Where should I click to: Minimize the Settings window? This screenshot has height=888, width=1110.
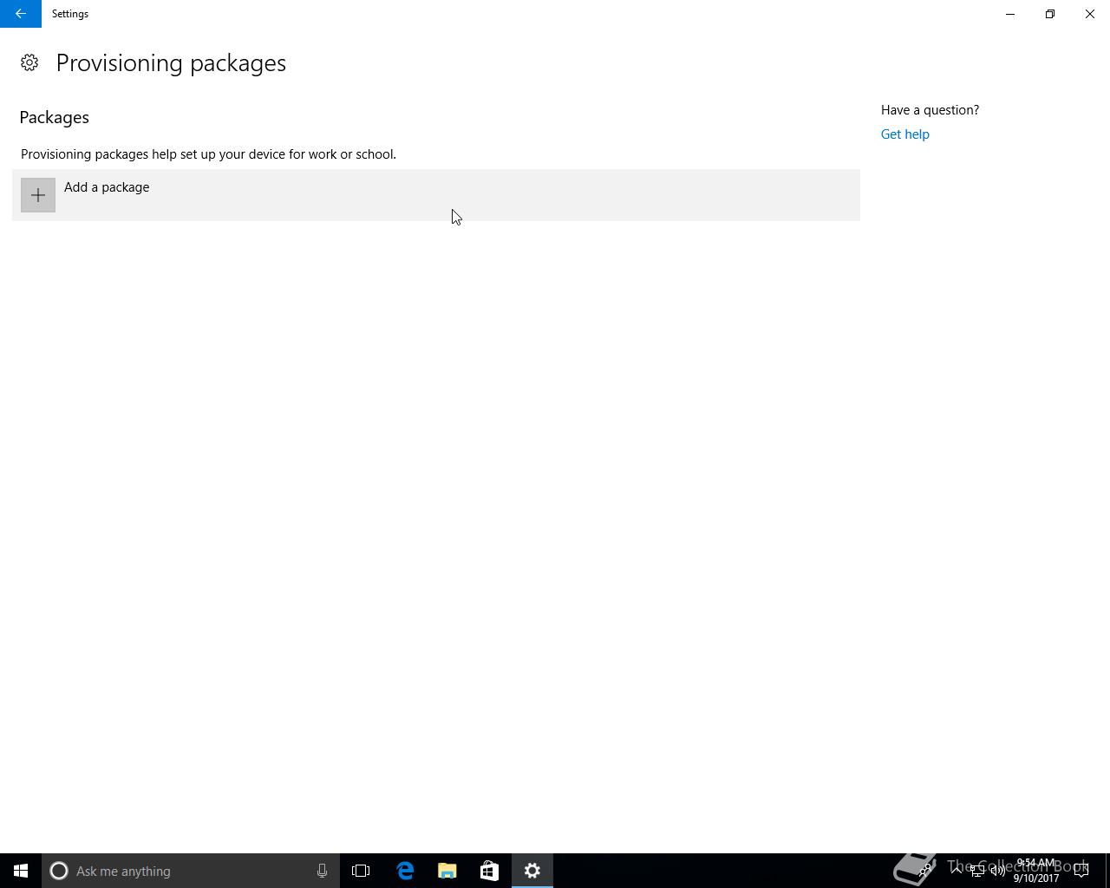click(x=1010, y=14)
